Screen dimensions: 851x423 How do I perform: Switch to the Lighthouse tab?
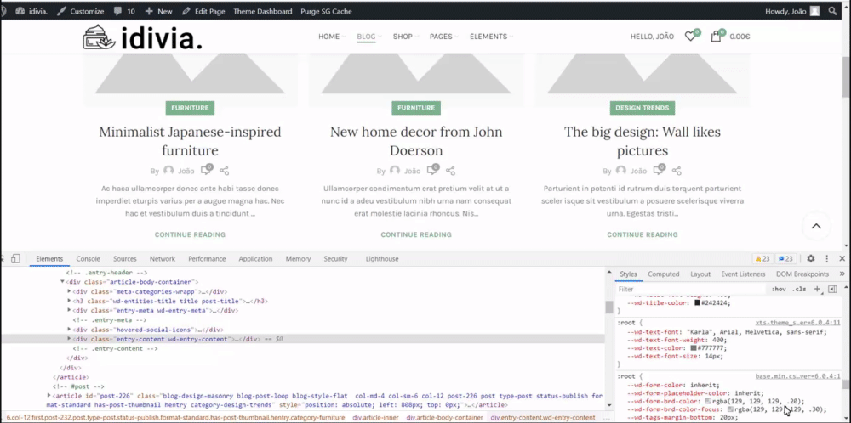tap(382, 259)
